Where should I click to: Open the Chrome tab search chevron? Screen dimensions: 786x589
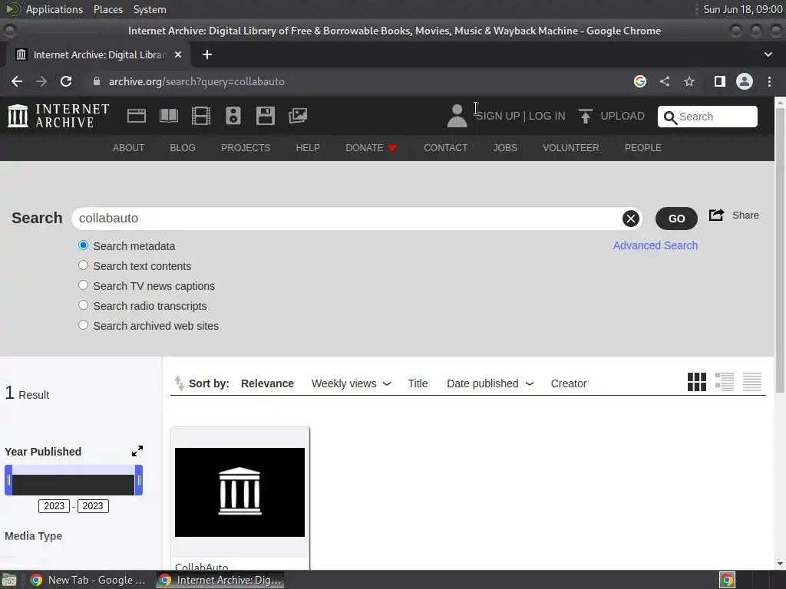768,54
